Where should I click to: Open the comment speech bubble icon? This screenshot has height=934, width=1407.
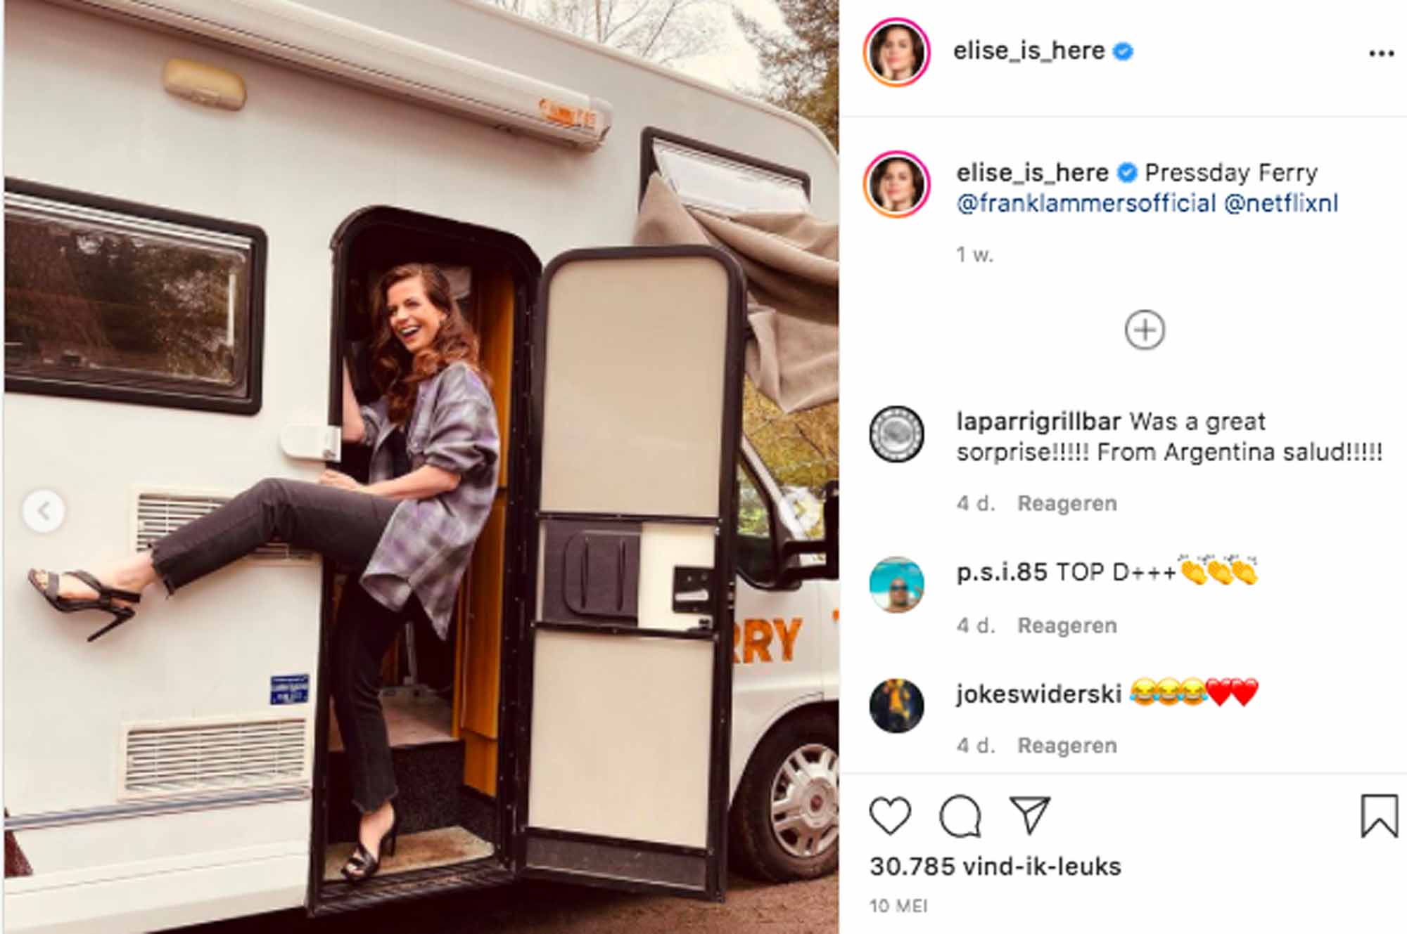[x=960, y=816]
